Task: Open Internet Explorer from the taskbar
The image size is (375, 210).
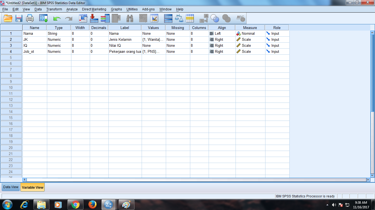Action: tap(24, 205)
